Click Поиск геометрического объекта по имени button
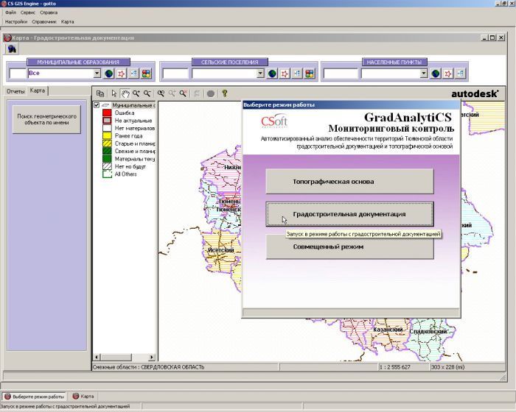This screenshot has width=516, height=412. (x=46, y=119)
